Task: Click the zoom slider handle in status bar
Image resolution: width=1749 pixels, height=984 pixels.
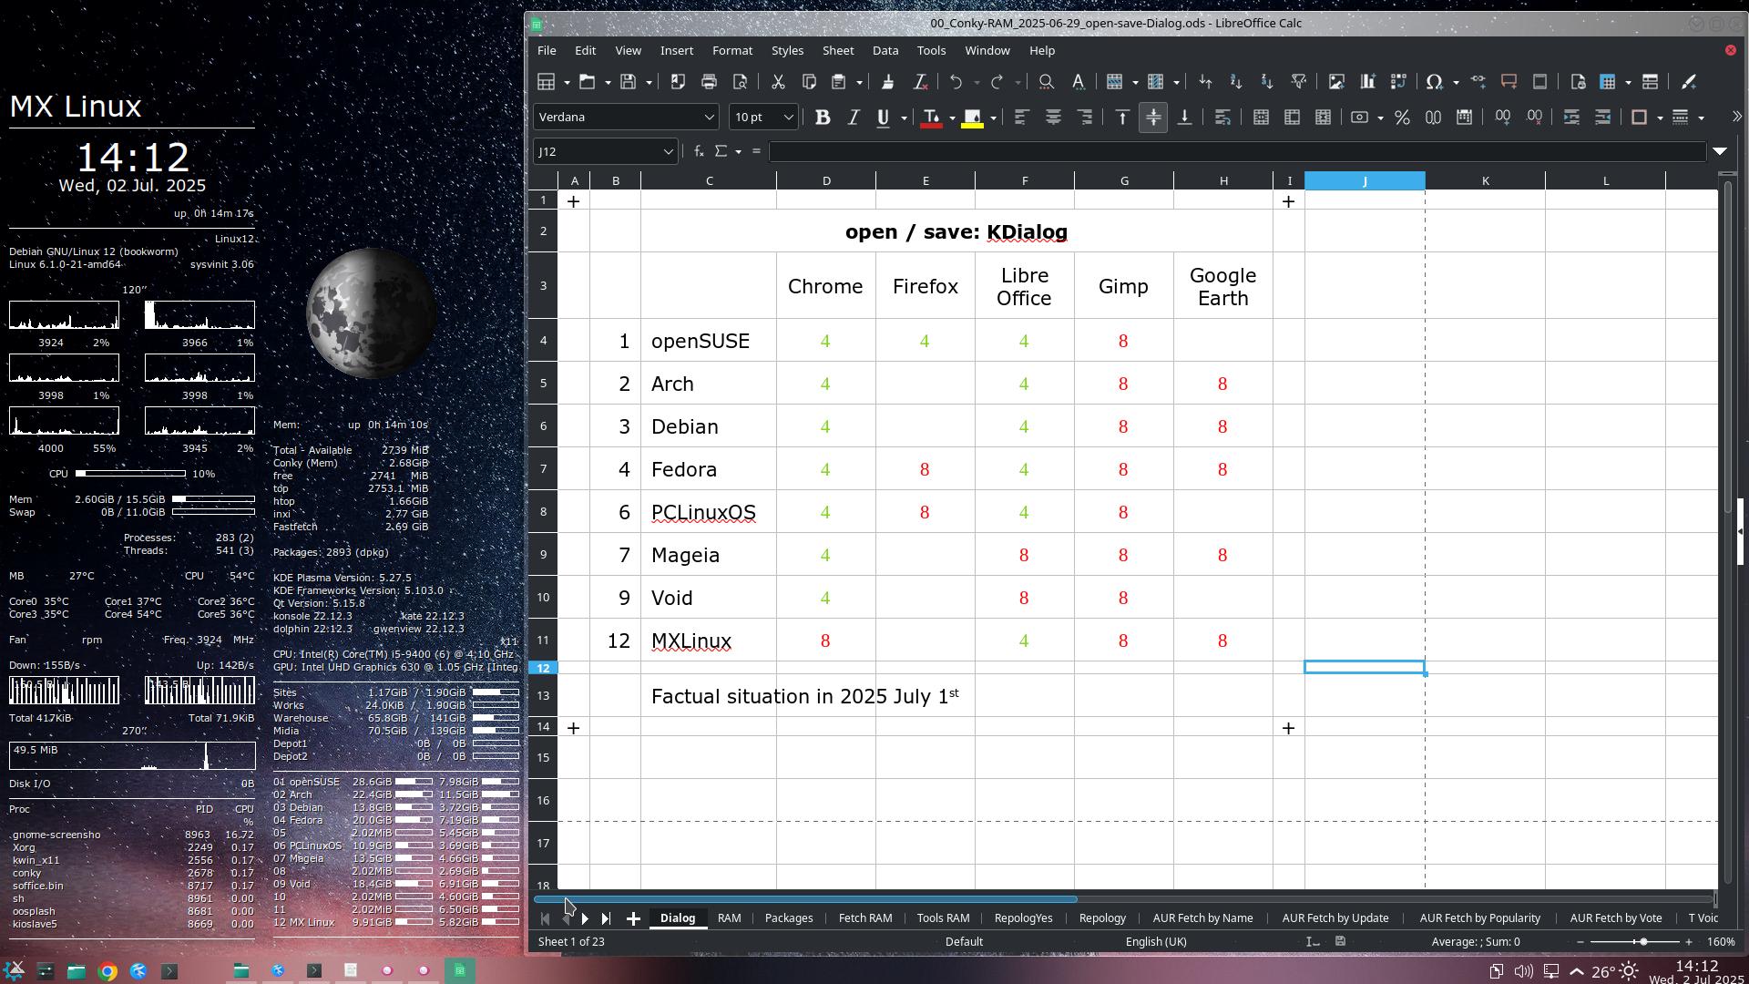Action: [x=1643, y=942]
